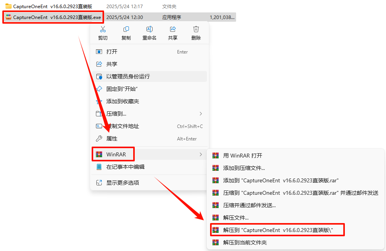Click the Copy icon
Viewport: 386px width, 251px height.
pos(126,29)
